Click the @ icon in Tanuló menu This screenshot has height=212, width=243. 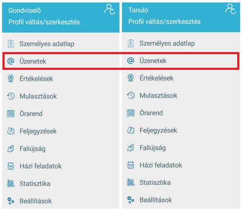click(x=131, y=60)
